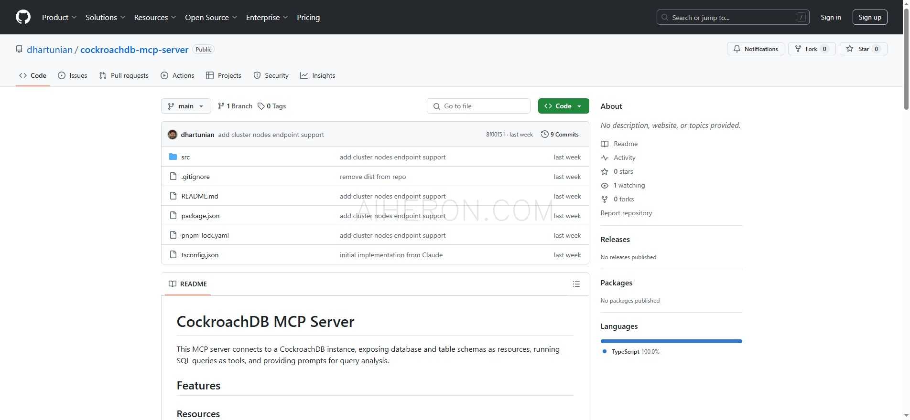
Task: Click the star icon beside 0 stars
Action: 605,171
